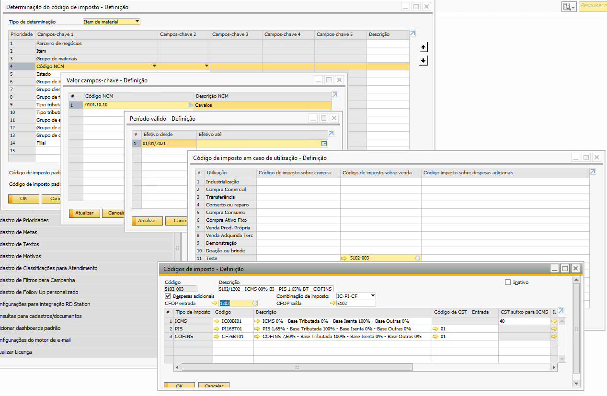607x396 pixels.
Task: Click link arrow next to 5102-003 tax code
Action: click(x=344, y=258)
